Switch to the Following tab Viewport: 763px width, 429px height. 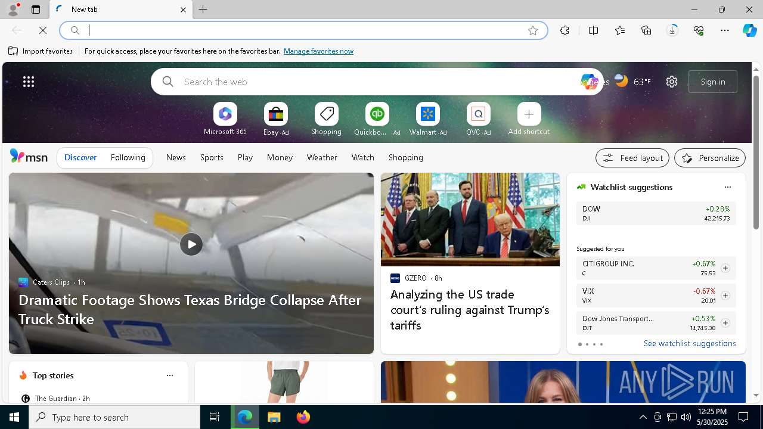(128, 157)
